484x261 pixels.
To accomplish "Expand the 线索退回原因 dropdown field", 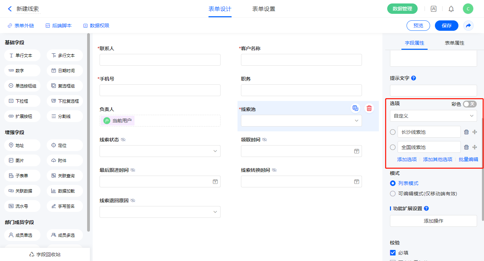I will (160, 212).
